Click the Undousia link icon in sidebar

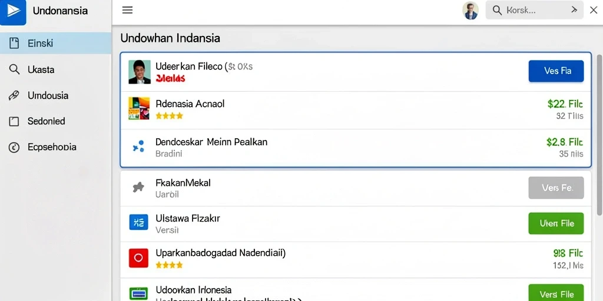coord(14,96)
